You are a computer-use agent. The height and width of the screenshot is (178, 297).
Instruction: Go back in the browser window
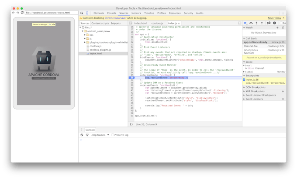point(13,13)
